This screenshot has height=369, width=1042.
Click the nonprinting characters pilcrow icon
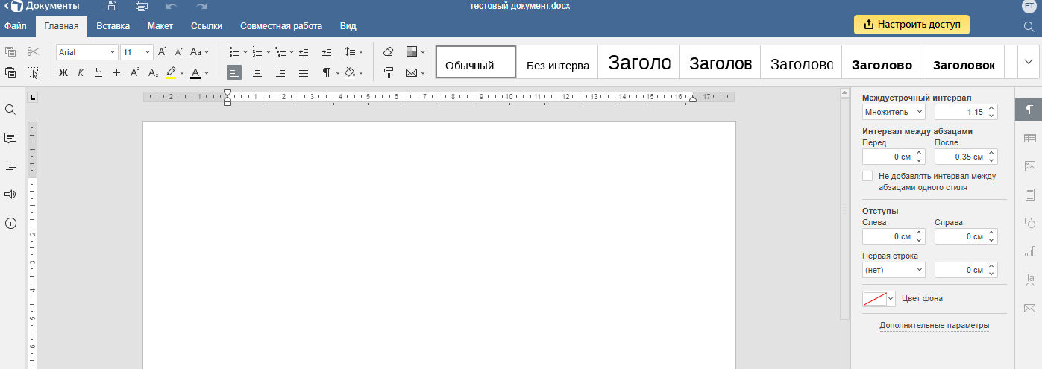pyautogui.click(x=326, y=72)
